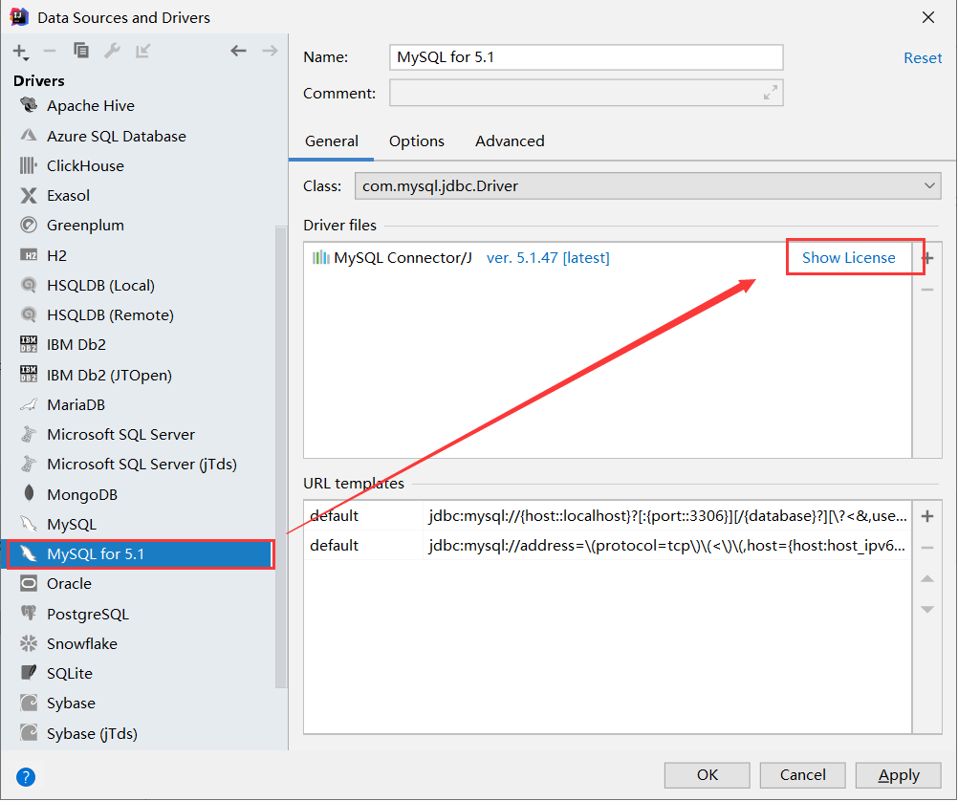
Task: Open the Class dropdown
Action: 647,185
